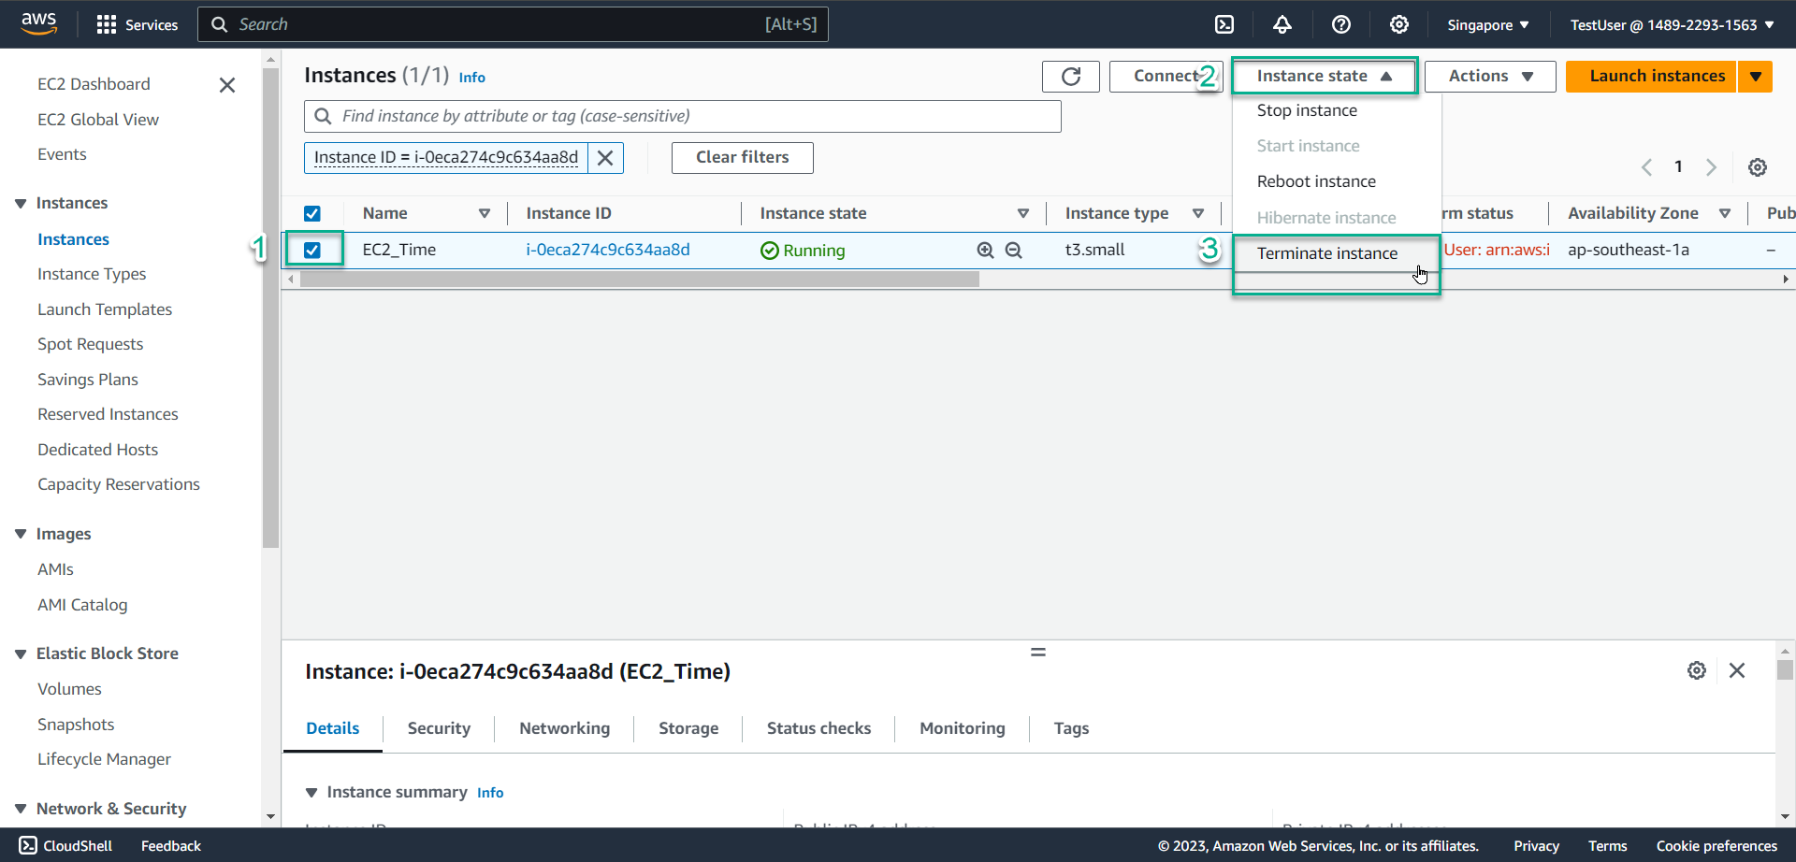This screenshot has height=862, width=1796.
Task: Open the help question mark icon
Action: pyautogui.click(x=1341, y=24)
